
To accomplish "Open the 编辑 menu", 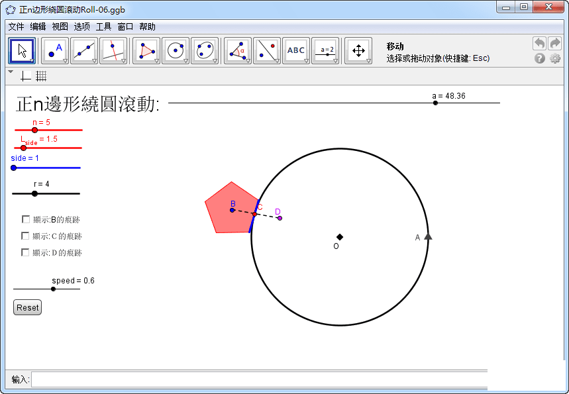I will coord(38,26).
